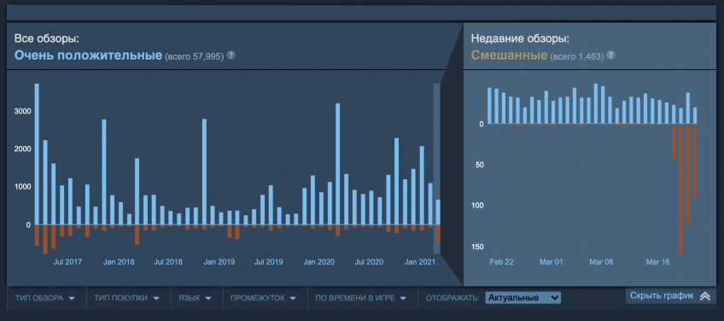
Task: Open the ТИП ОБЗОРА filter dropdown
Action: pyautogui.click(x=46, y=298)
